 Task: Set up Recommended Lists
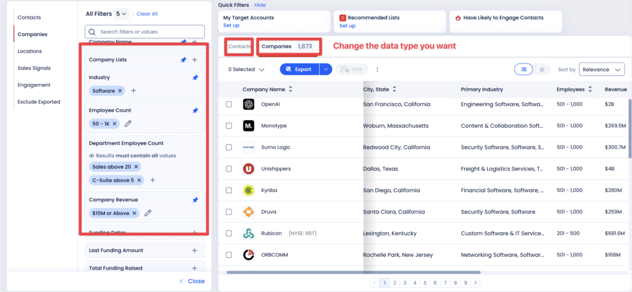[347, 25]
